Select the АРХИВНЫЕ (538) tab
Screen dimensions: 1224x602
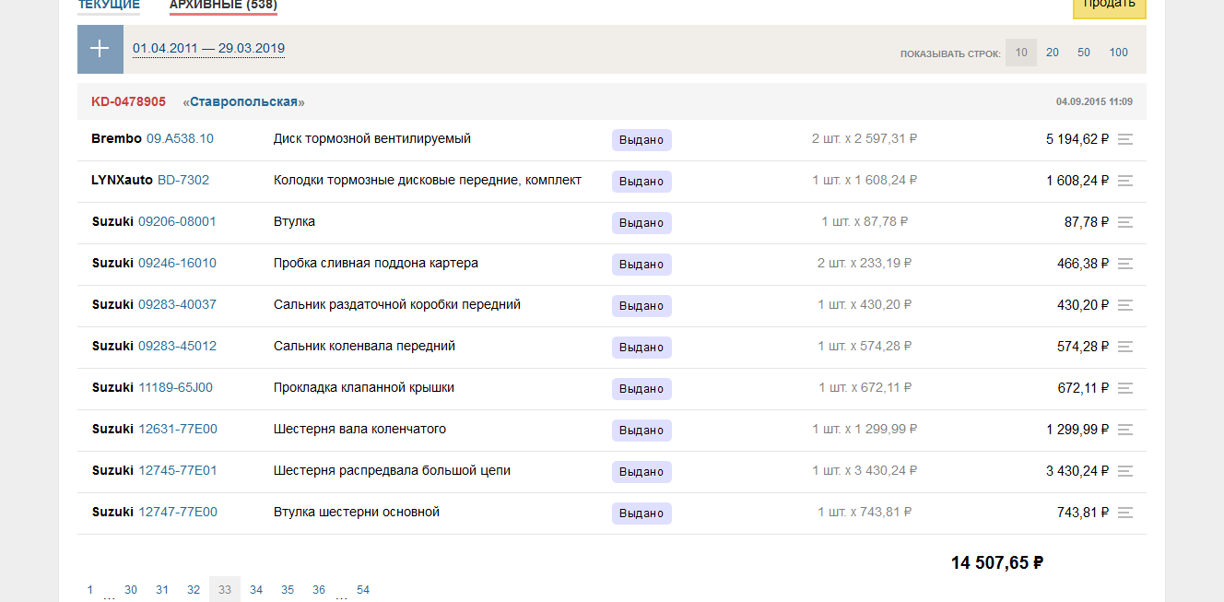[x=223, y=6]
